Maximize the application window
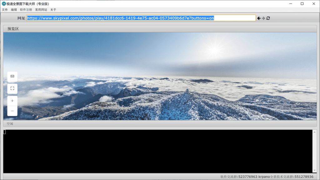320x180 pixels. (302, 4)
